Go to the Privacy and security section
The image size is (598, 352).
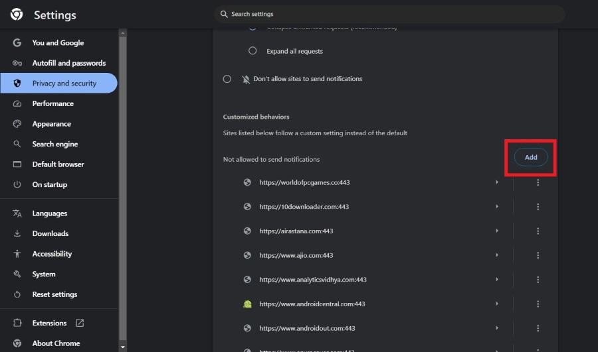tap(58, 83)
